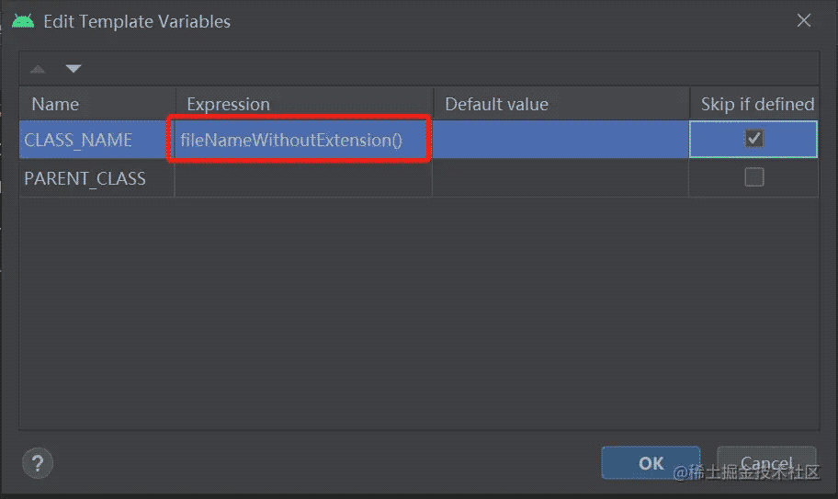The image size is (838, 499).
Task: Open help with the question mark button
Action: click(38, 461)
